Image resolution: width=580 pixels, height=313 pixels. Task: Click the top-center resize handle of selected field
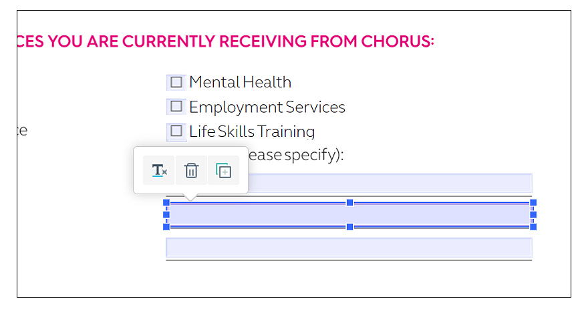click(349, 202)
